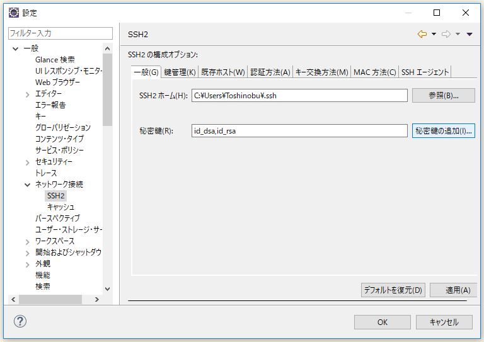This screenshot has height=342, width=484.
Task: Switch to the キー交換方法(M) tab
Action: pos(321,72)
